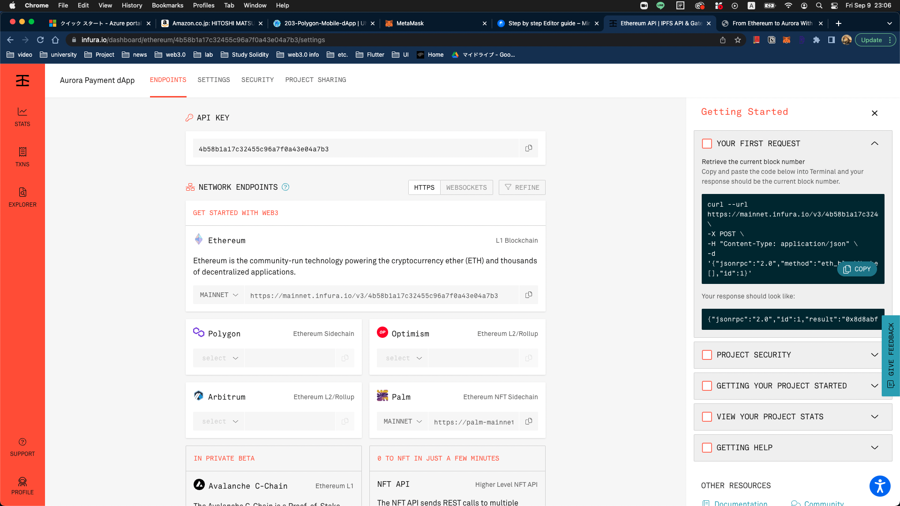Check the Getting Your Project Started checkbox
The width and height of the screenshot is (900, 506).
[x=707, y=386]
